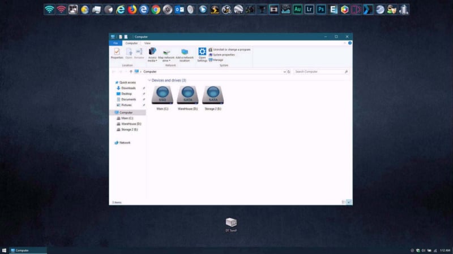Image resolution: width=453 pixels, height=254 pixels.
Task: Click the system tray clock
Action: 445,251
